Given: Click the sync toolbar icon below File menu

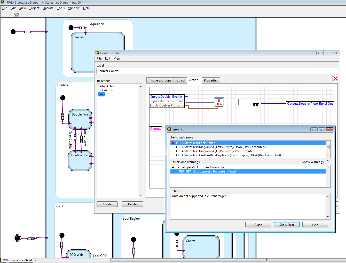Looking at the screenshot, I should (x=17, y=14).
